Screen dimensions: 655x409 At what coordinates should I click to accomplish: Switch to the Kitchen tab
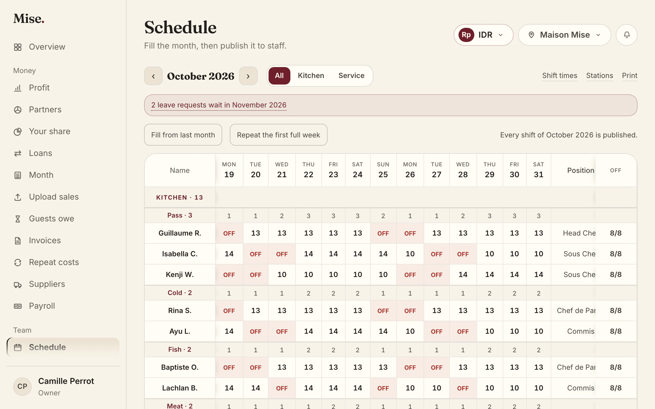(311, 76)
